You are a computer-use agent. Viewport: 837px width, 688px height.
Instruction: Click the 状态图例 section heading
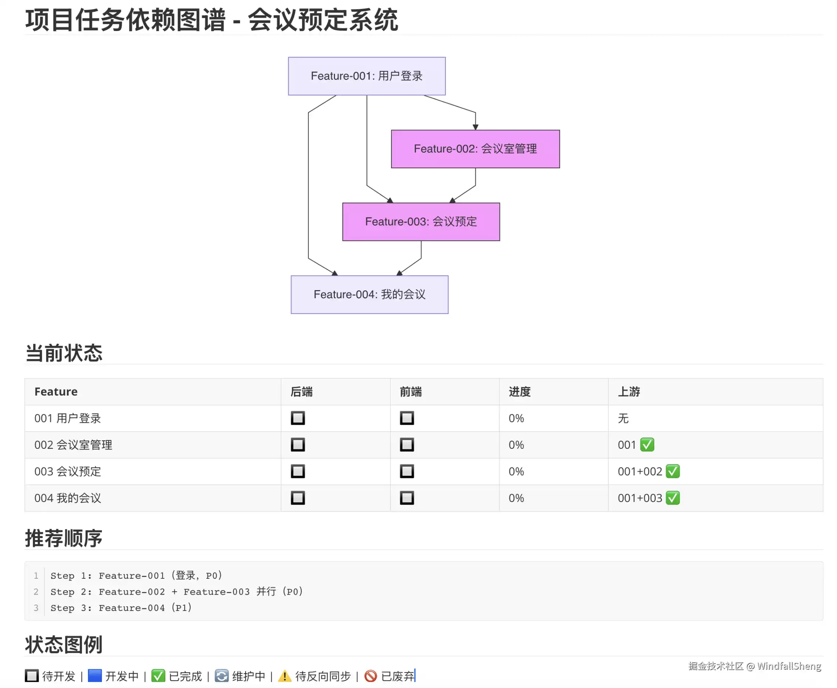pos(64,644)
